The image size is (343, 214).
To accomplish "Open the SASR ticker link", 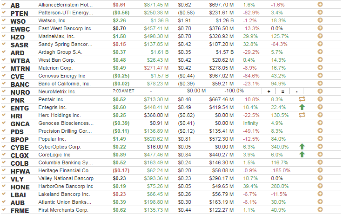I will [20, 45].
